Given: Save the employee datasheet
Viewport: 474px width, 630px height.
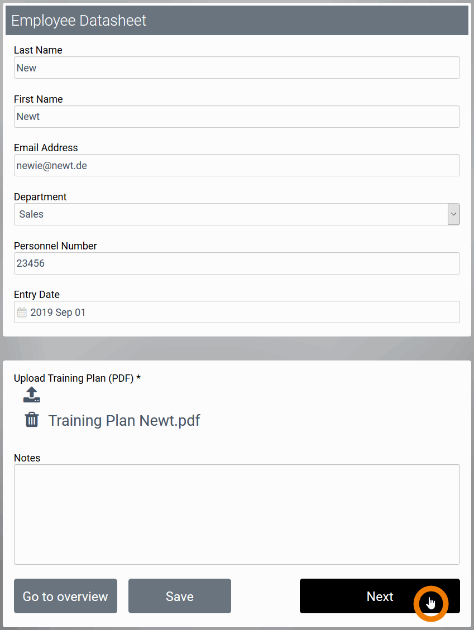Looking at the screenshot, I should coord(179,596).
